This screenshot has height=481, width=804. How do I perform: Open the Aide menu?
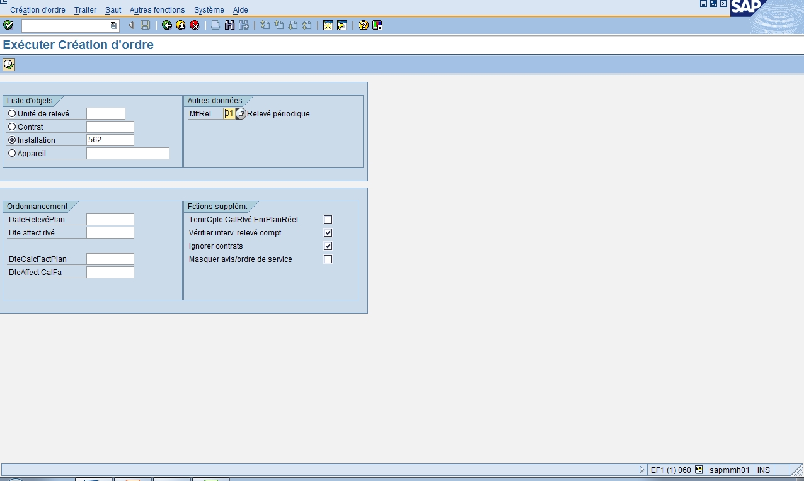coord(241,10)
